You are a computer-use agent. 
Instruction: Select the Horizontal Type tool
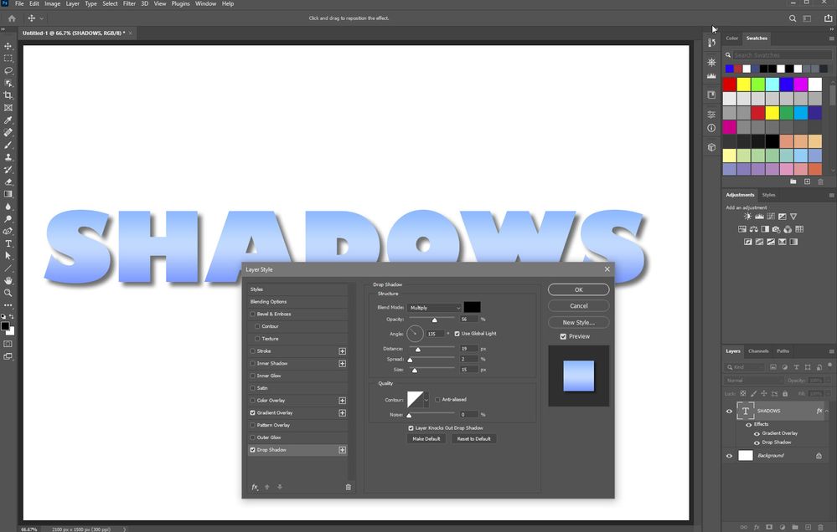(x=8, y=243)
